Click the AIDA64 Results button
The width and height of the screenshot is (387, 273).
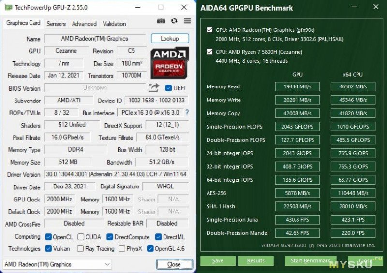click(x=256, y=260)
